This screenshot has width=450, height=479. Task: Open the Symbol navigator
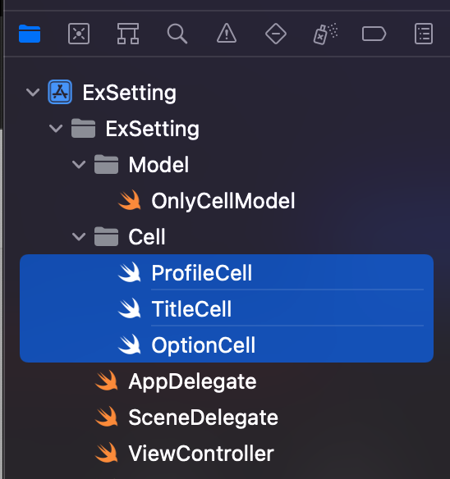pos(128,34)
